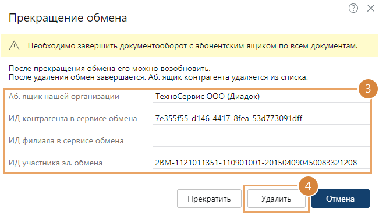
Task: Click the line После прекращения обмена
Action: pyautogui.click(x=109, y=68)
